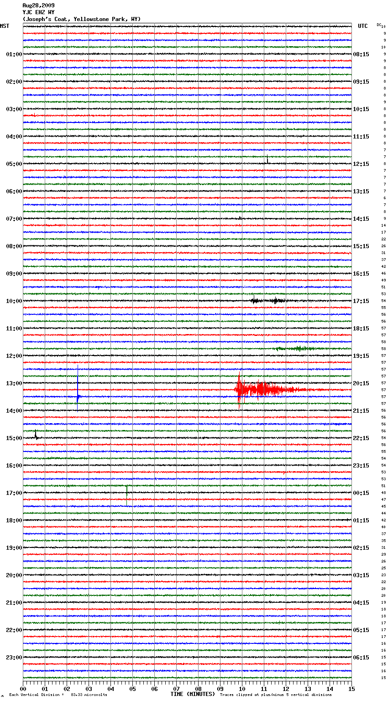The height and width of the screenshot is (701, 388).
Task: Click the Traces clipped at plus/minus 5 footnote
Action: point(276,695)
